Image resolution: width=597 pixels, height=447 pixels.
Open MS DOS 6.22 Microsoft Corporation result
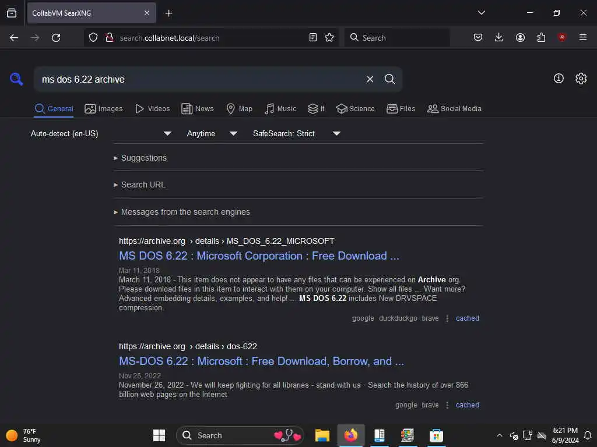tap(259, 256)
